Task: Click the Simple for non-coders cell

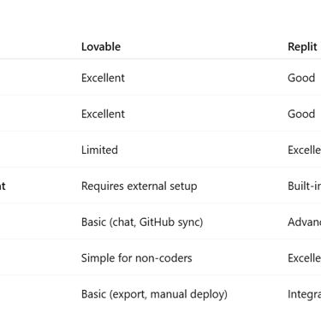Action: [137, 258]
